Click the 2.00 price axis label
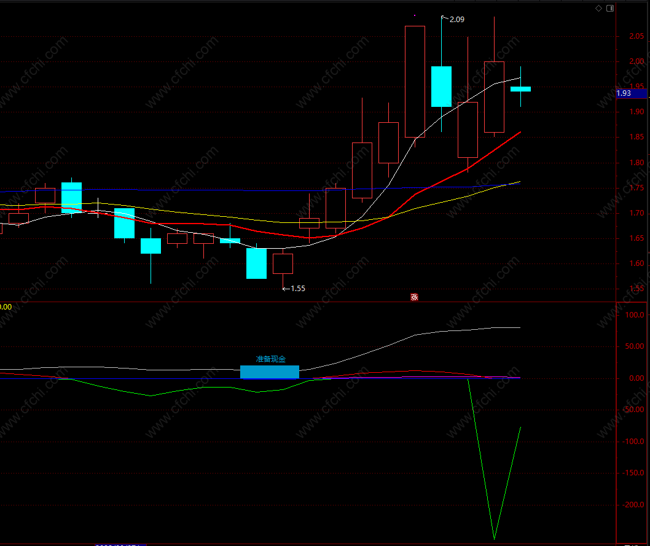650x546 pixels. point(636,61)
